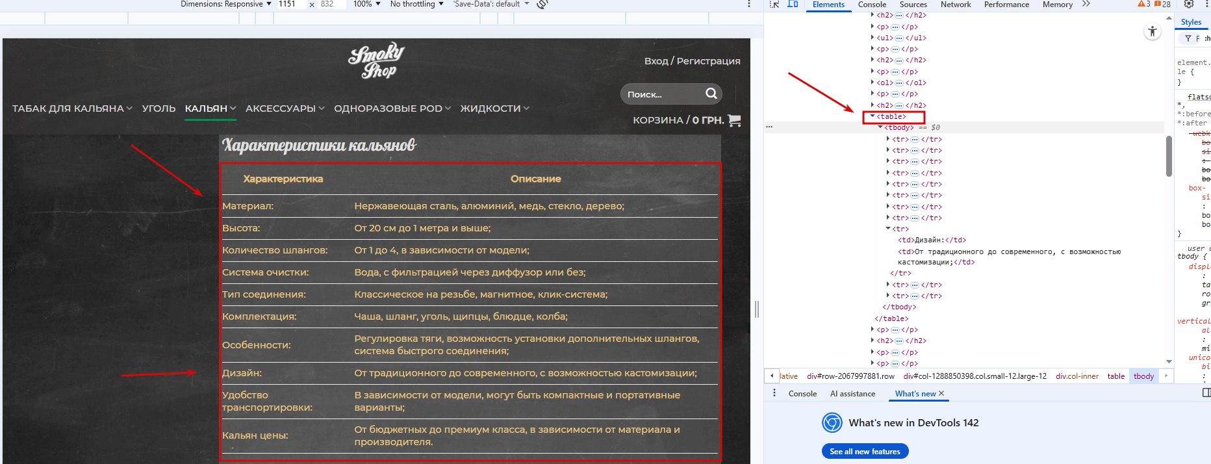Open DevTools more options kebab menu
The width and height of the screenshot is (1211, 464).
pos(1206,4)
